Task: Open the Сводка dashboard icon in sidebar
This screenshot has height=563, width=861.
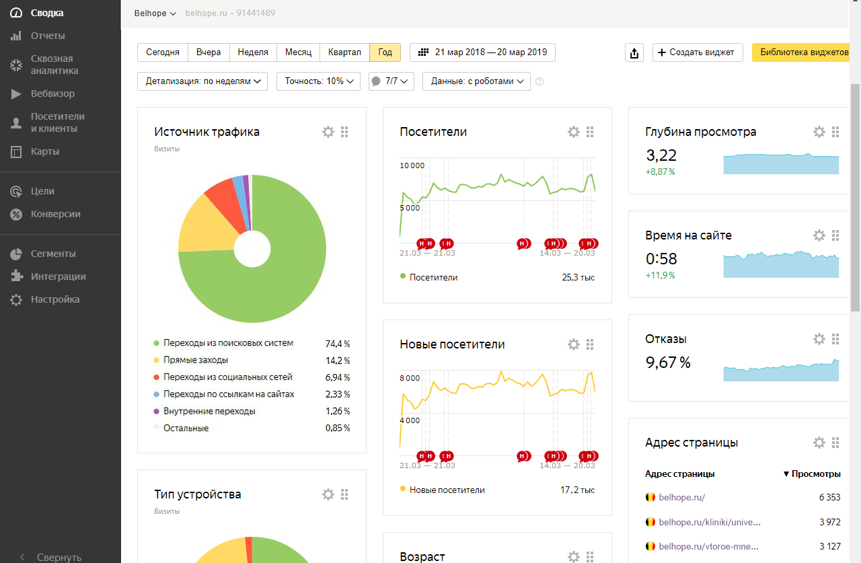Action: pos(16,13)
